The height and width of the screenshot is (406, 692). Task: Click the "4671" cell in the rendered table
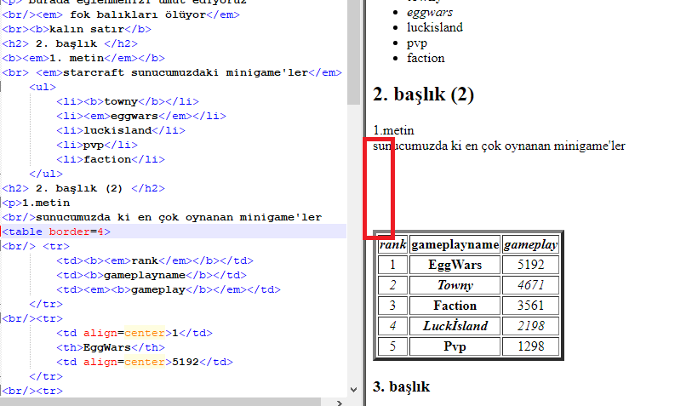[x=531, y=285]
